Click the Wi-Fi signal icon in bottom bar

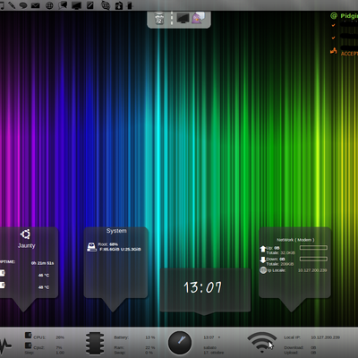[261, 343]
